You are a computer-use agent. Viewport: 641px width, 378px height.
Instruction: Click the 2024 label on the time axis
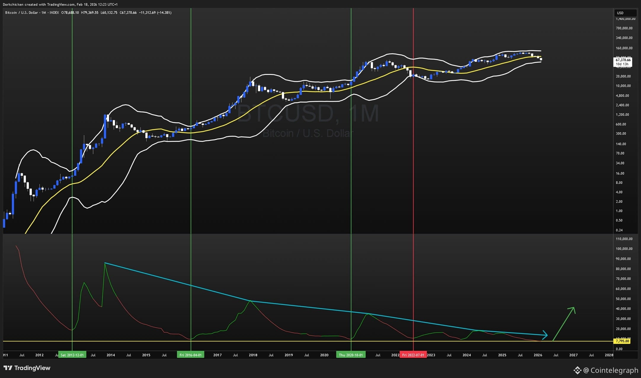466,355
